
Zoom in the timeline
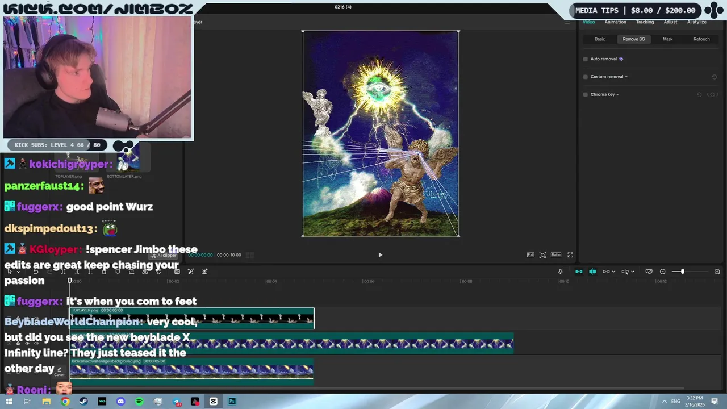click(717, 272)
